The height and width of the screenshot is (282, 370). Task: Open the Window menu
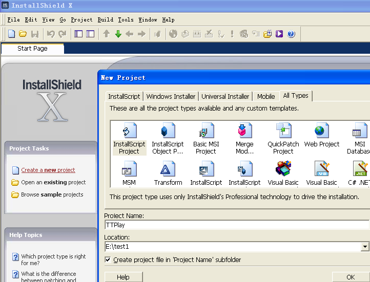148,20
